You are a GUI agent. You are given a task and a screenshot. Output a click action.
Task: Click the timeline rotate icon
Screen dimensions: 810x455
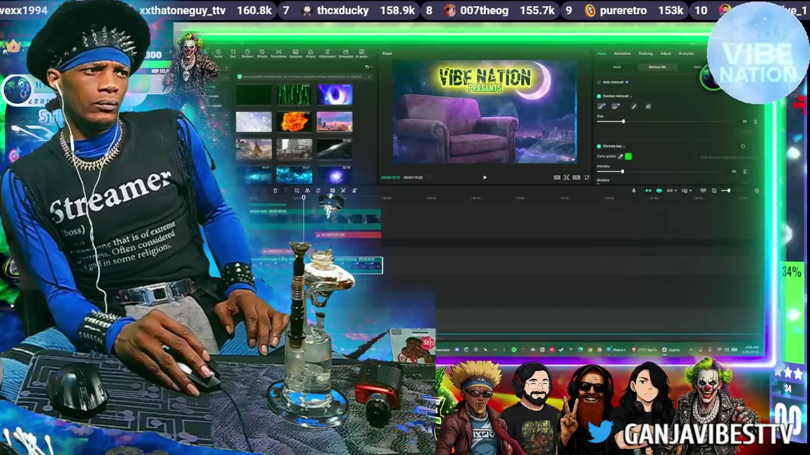click(318, 190)
